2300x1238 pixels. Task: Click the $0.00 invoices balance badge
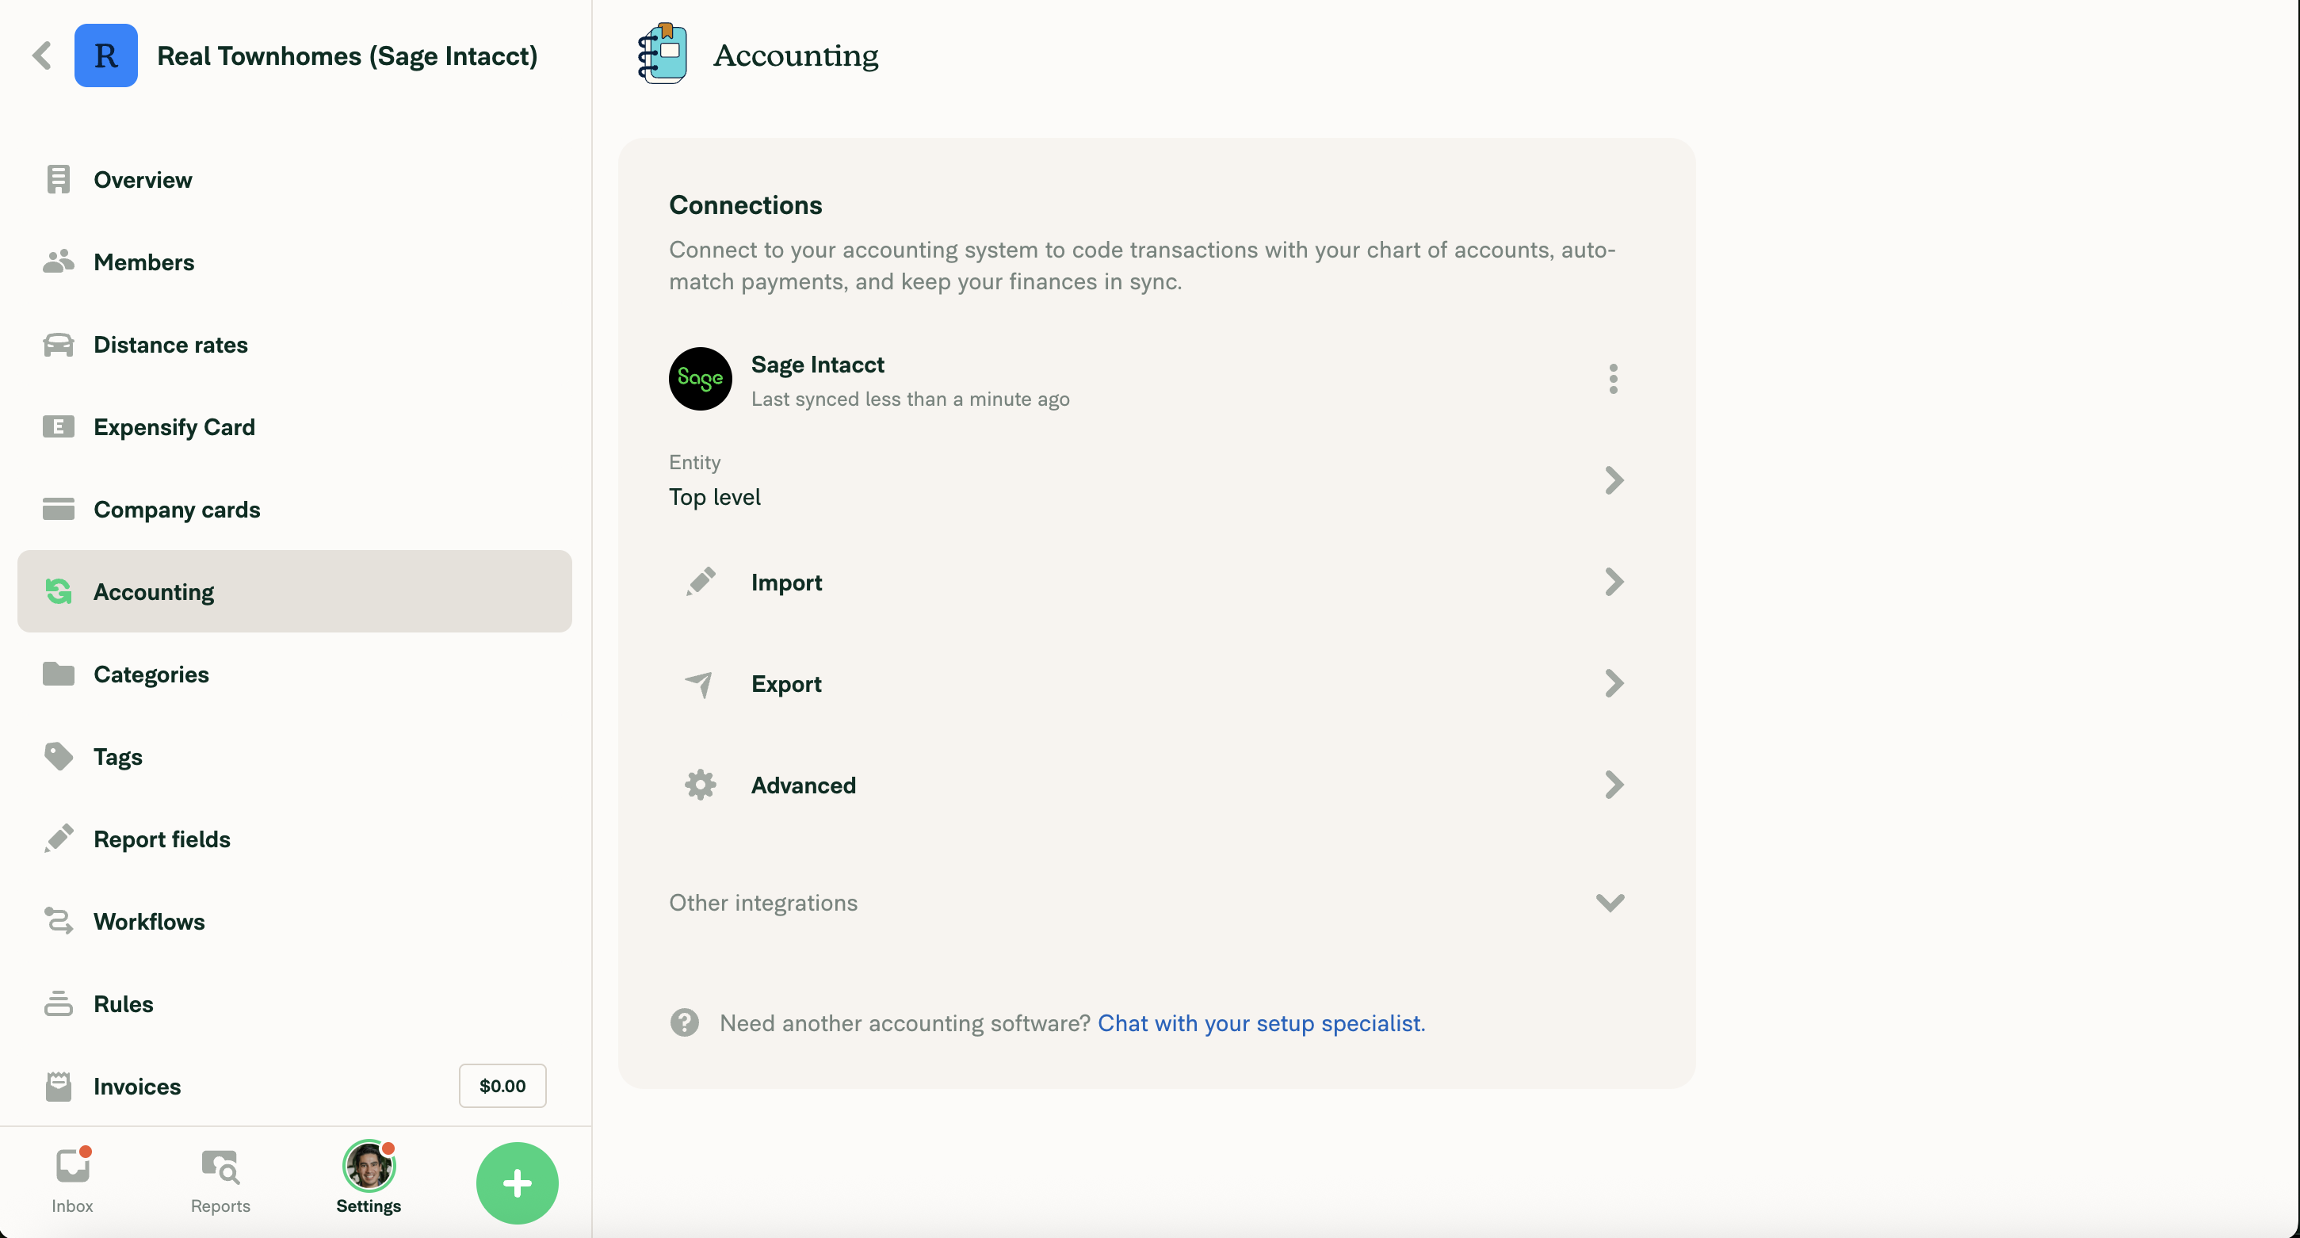(502, 1087)
